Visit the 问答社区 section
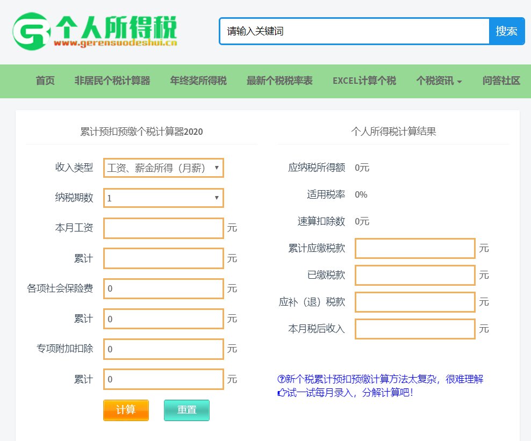 click(501, 81)
